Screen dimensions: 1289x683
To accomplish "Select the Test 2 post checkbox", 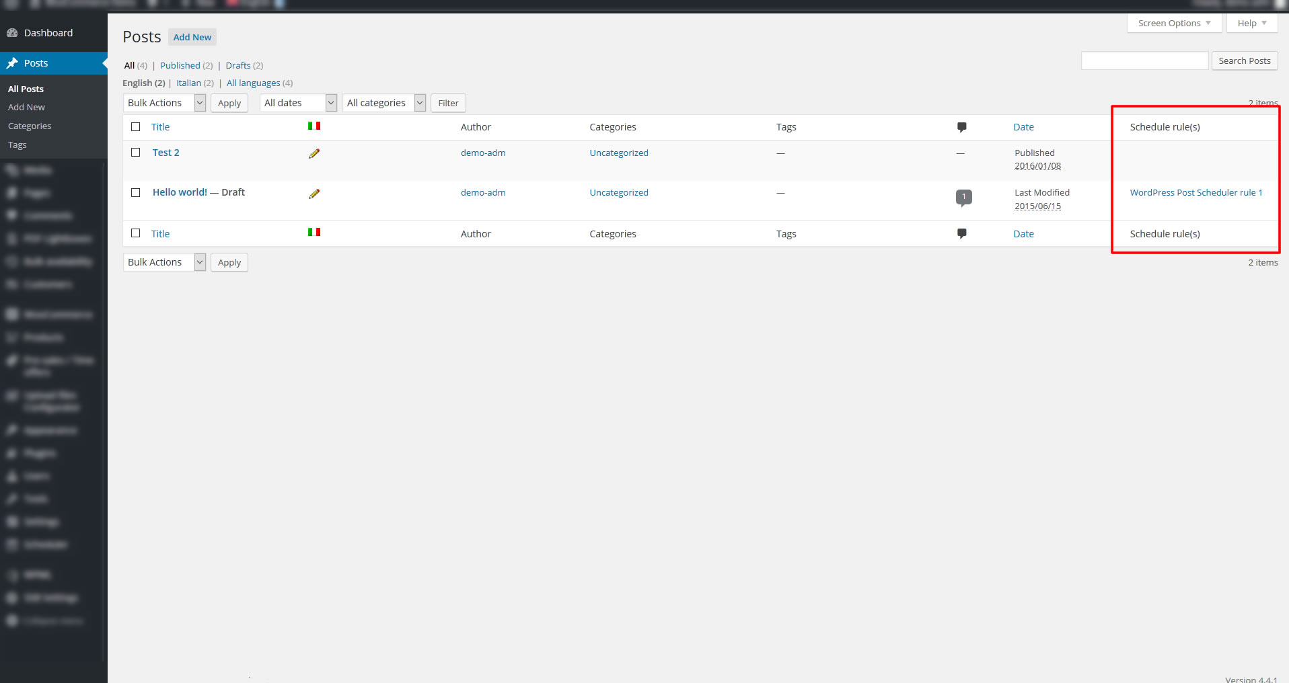I will pos(136,153).
